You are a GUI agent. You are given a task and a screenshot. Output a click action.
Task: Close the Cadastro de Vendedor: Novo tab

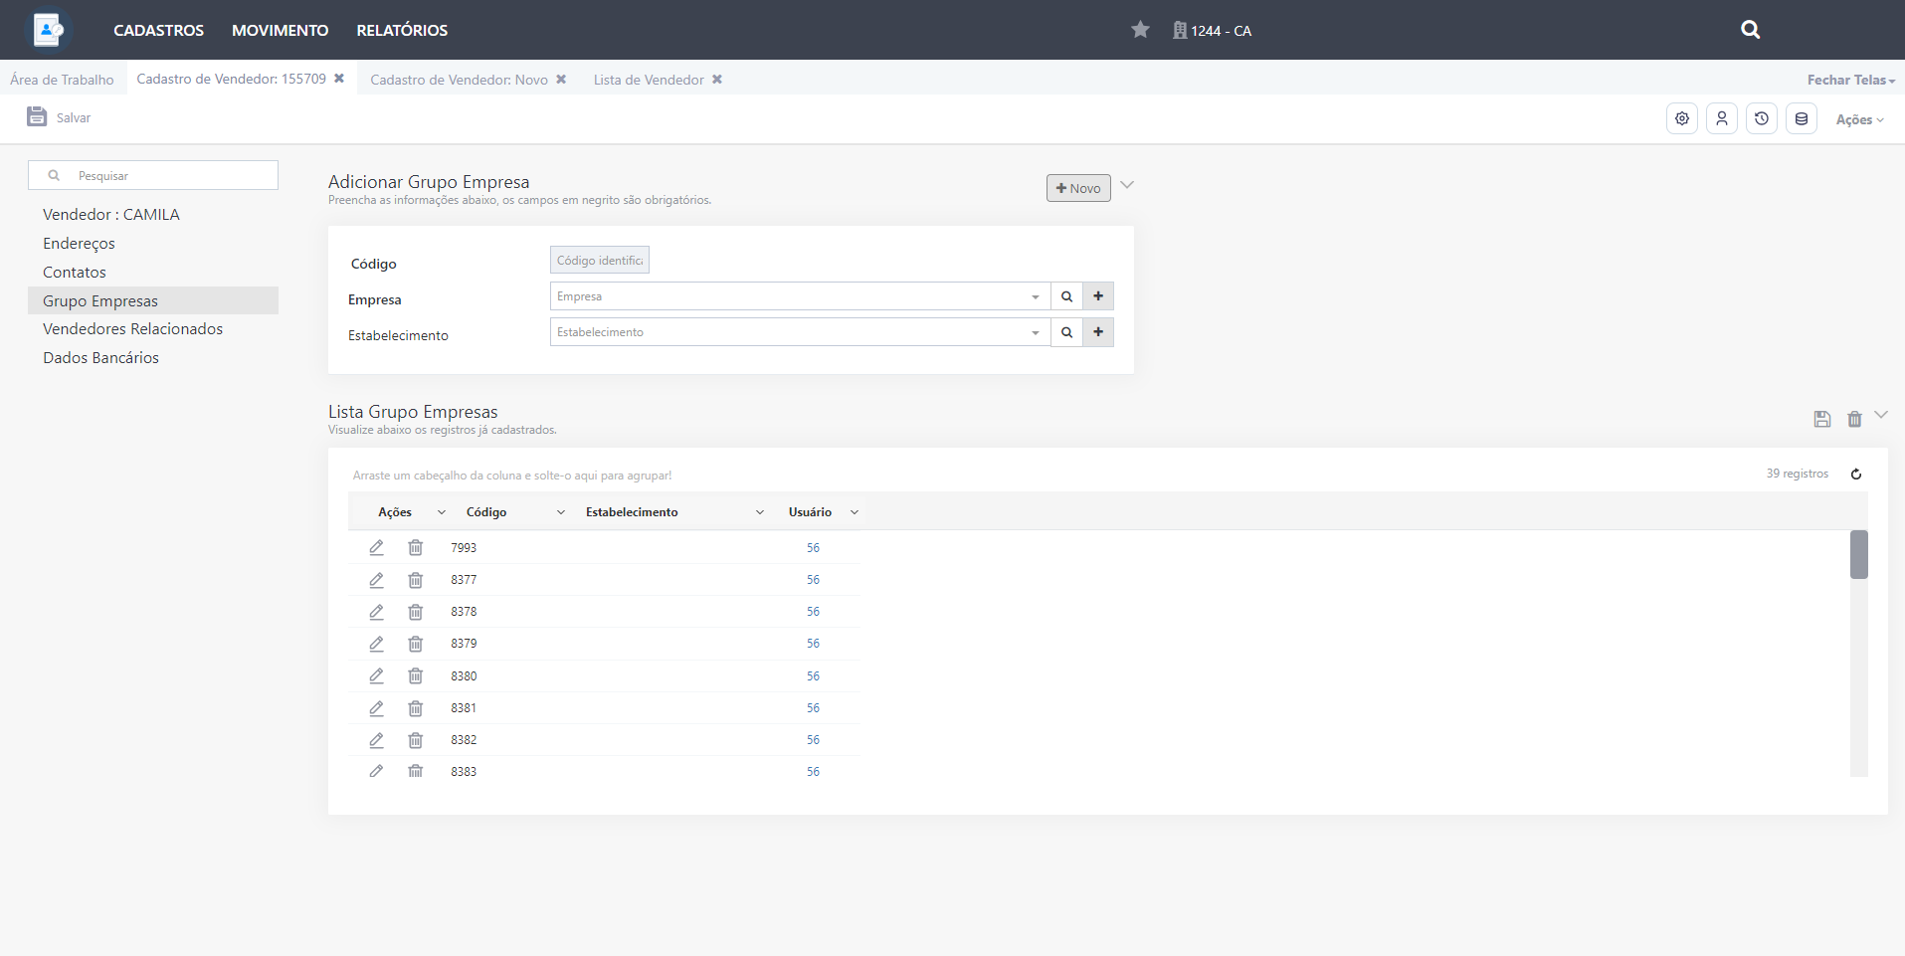click(x=561, y=79)
